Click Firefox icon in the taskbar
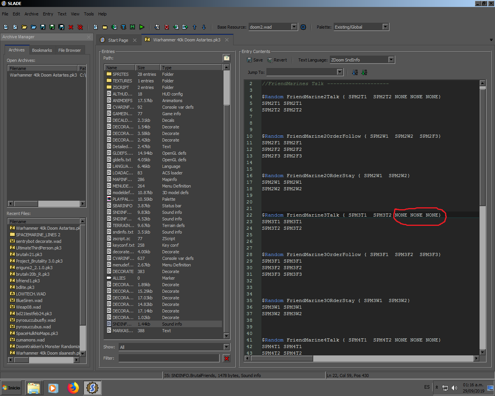 (x=73, y=387)
